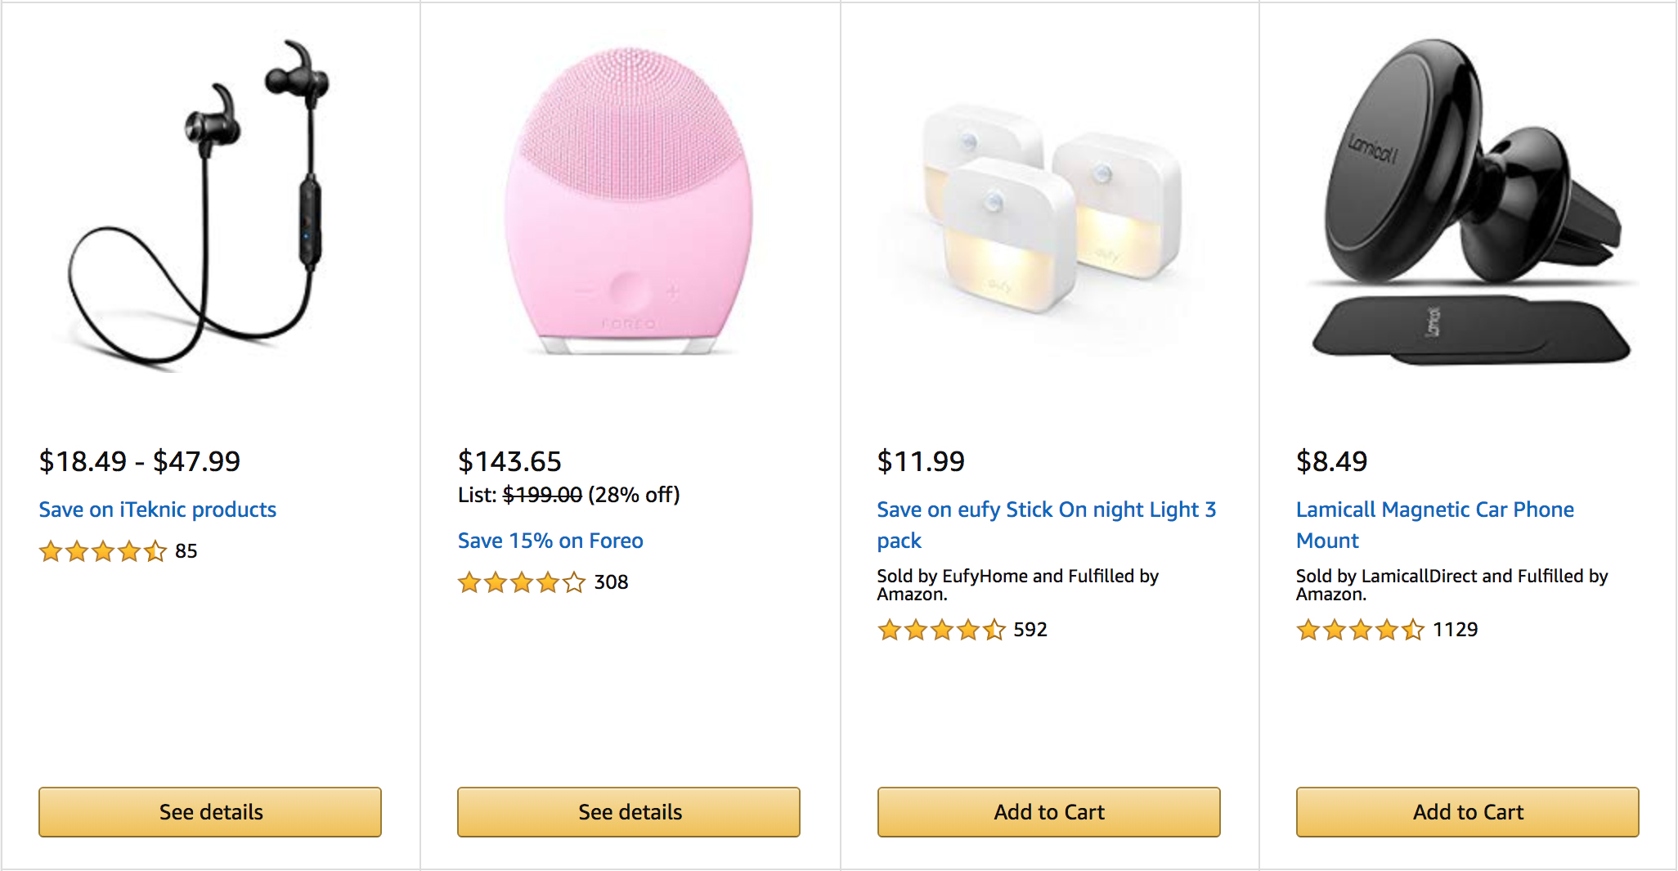Click the Lamicall mount star rating
The width and height of the screenshot is (1678, 871).
click(x=1360, y=630)
